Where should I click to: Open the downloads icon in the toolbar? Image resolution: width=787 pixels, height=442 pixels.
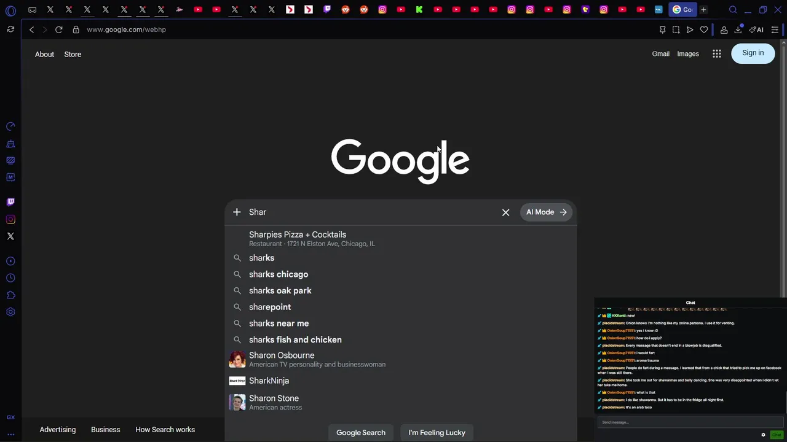coord(738,29)
